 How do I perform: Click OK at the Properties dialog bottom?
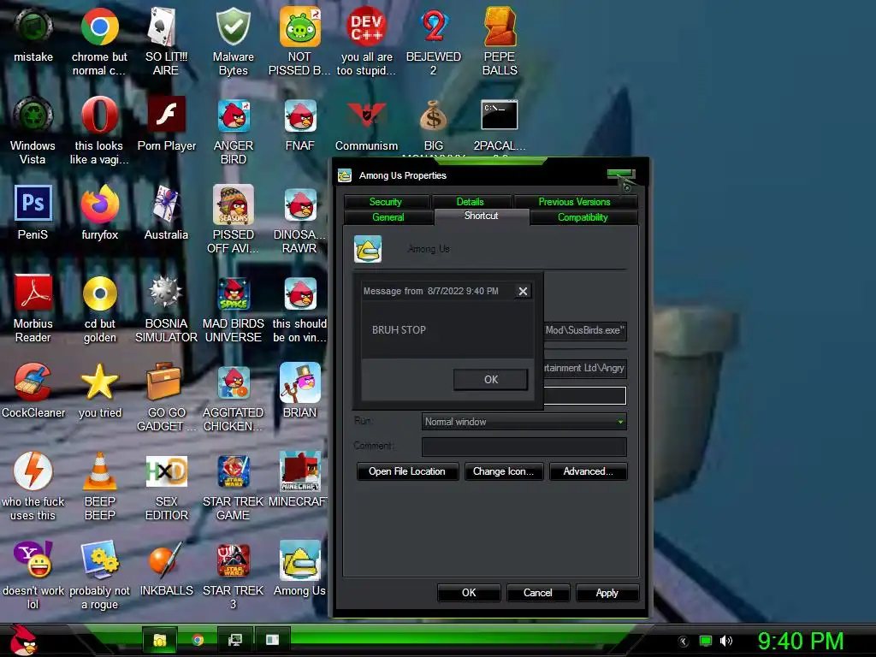click(469, 594)
